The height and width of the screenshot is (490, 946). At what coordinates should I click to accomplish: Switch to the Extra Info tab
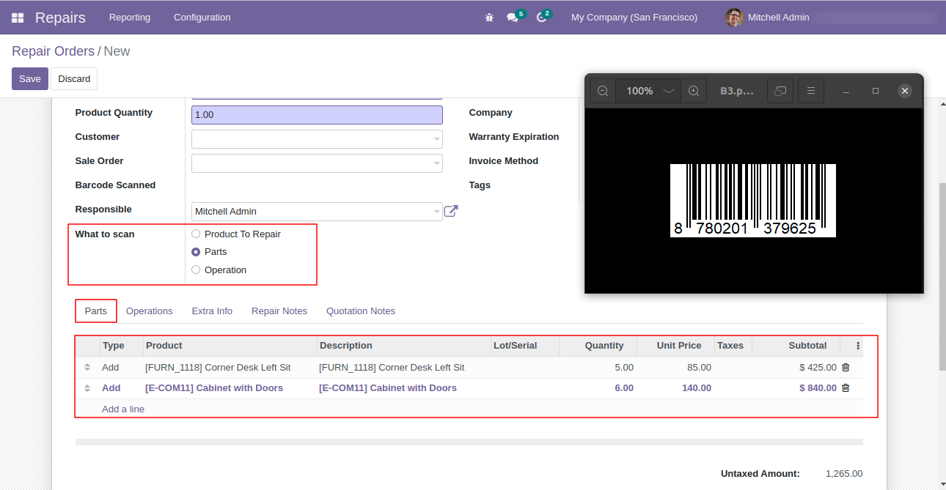212,311
